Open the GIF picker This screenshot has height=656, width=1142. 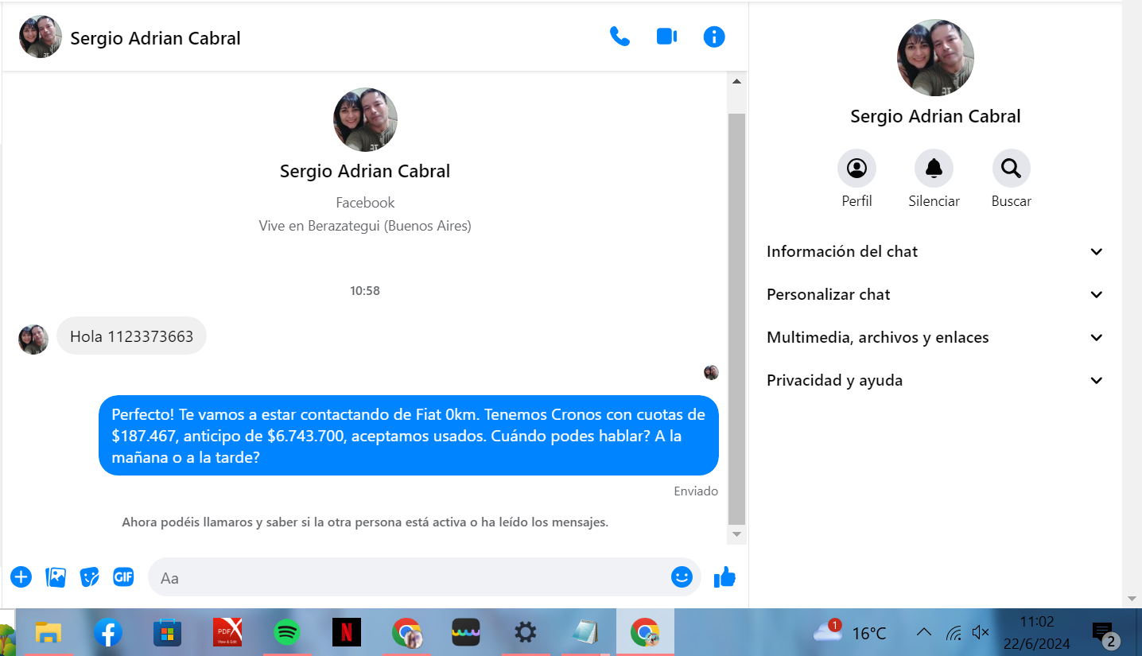click(x=123, y=577)
